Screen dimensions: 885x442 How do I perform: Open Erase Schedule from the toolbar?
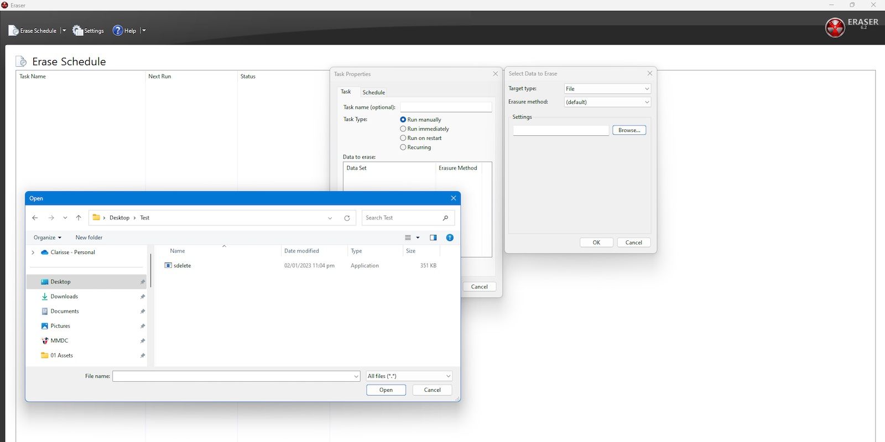tap(33, 31)
